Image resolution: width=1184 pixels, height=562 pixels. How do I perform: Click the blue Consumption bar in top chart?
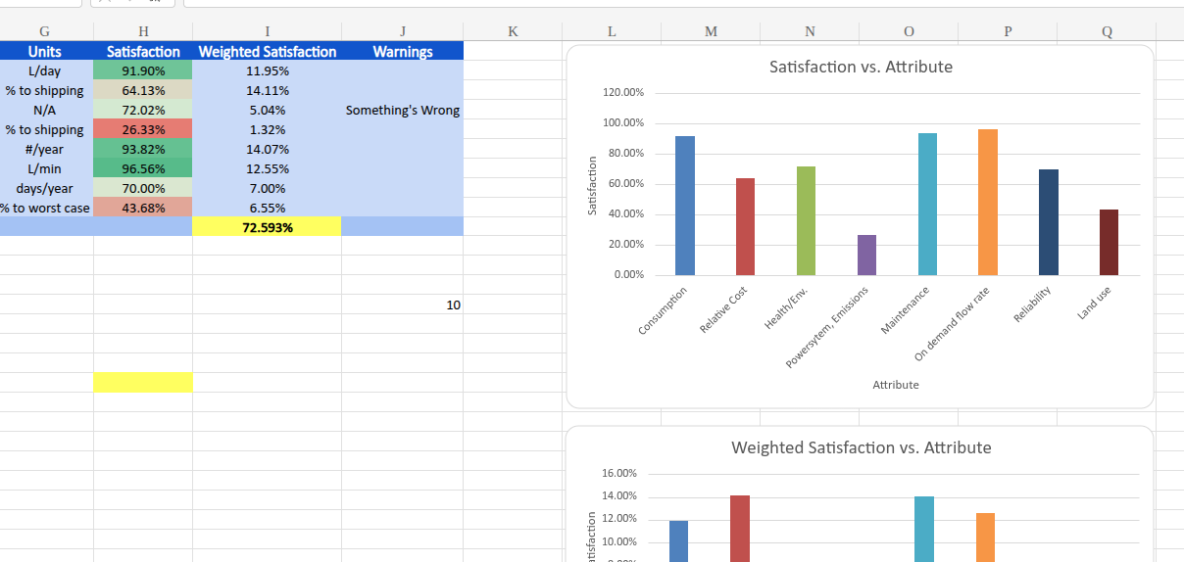point(685,206)
